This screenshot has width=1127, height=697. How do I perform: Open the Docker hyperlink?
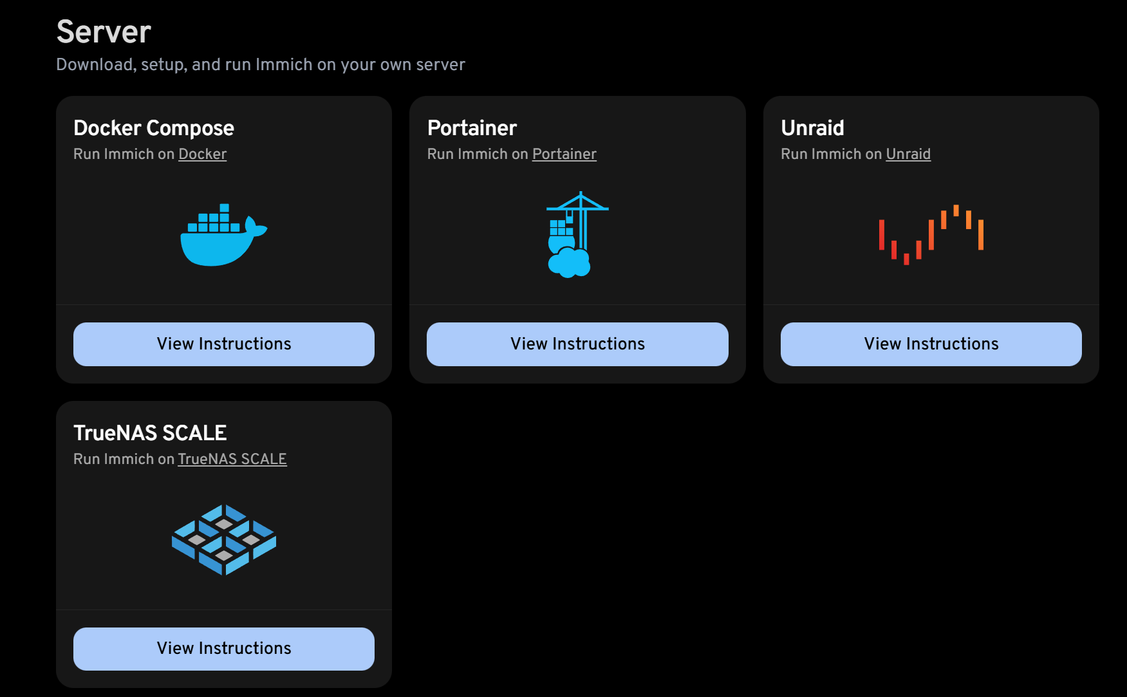click(x=202, y=154)
